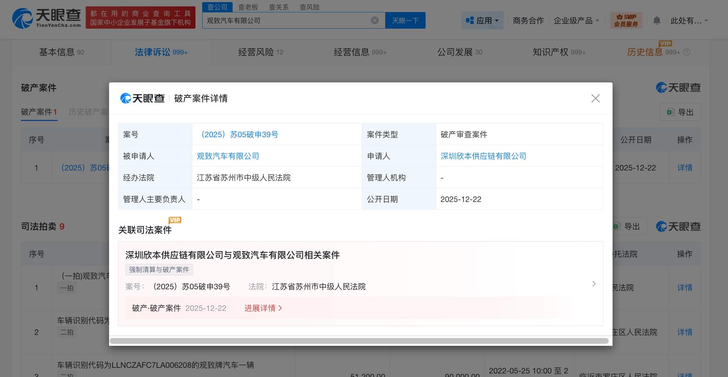Open 深圳欣本供应链有限公司 applicant link

coord(483,156)
